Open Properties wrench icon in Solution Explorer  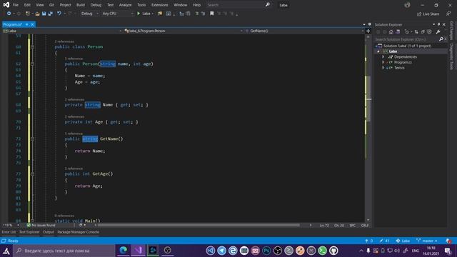click(438, 32)
